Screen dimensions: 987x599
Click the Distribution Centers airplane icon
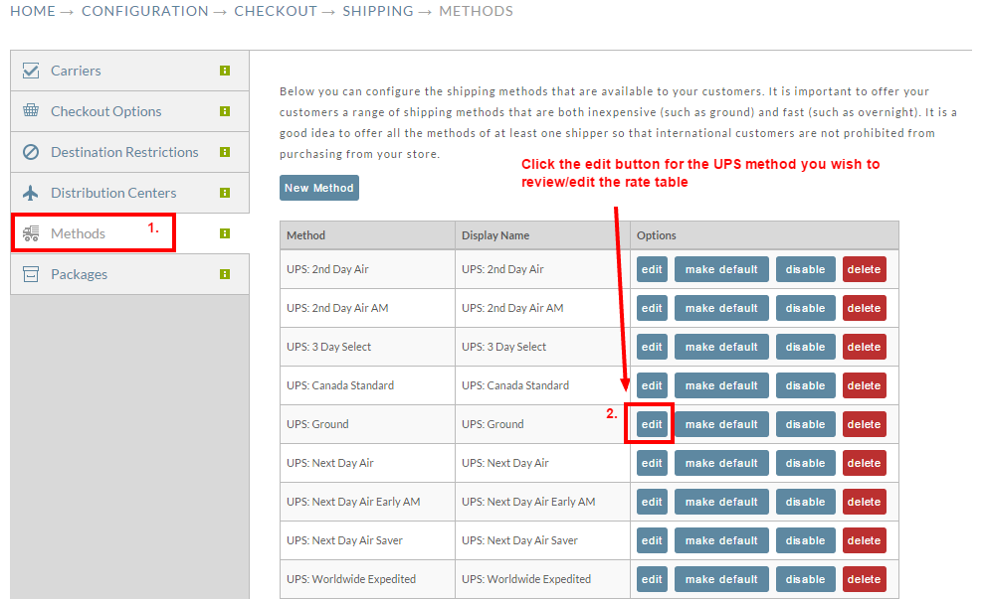click(31, 193)
